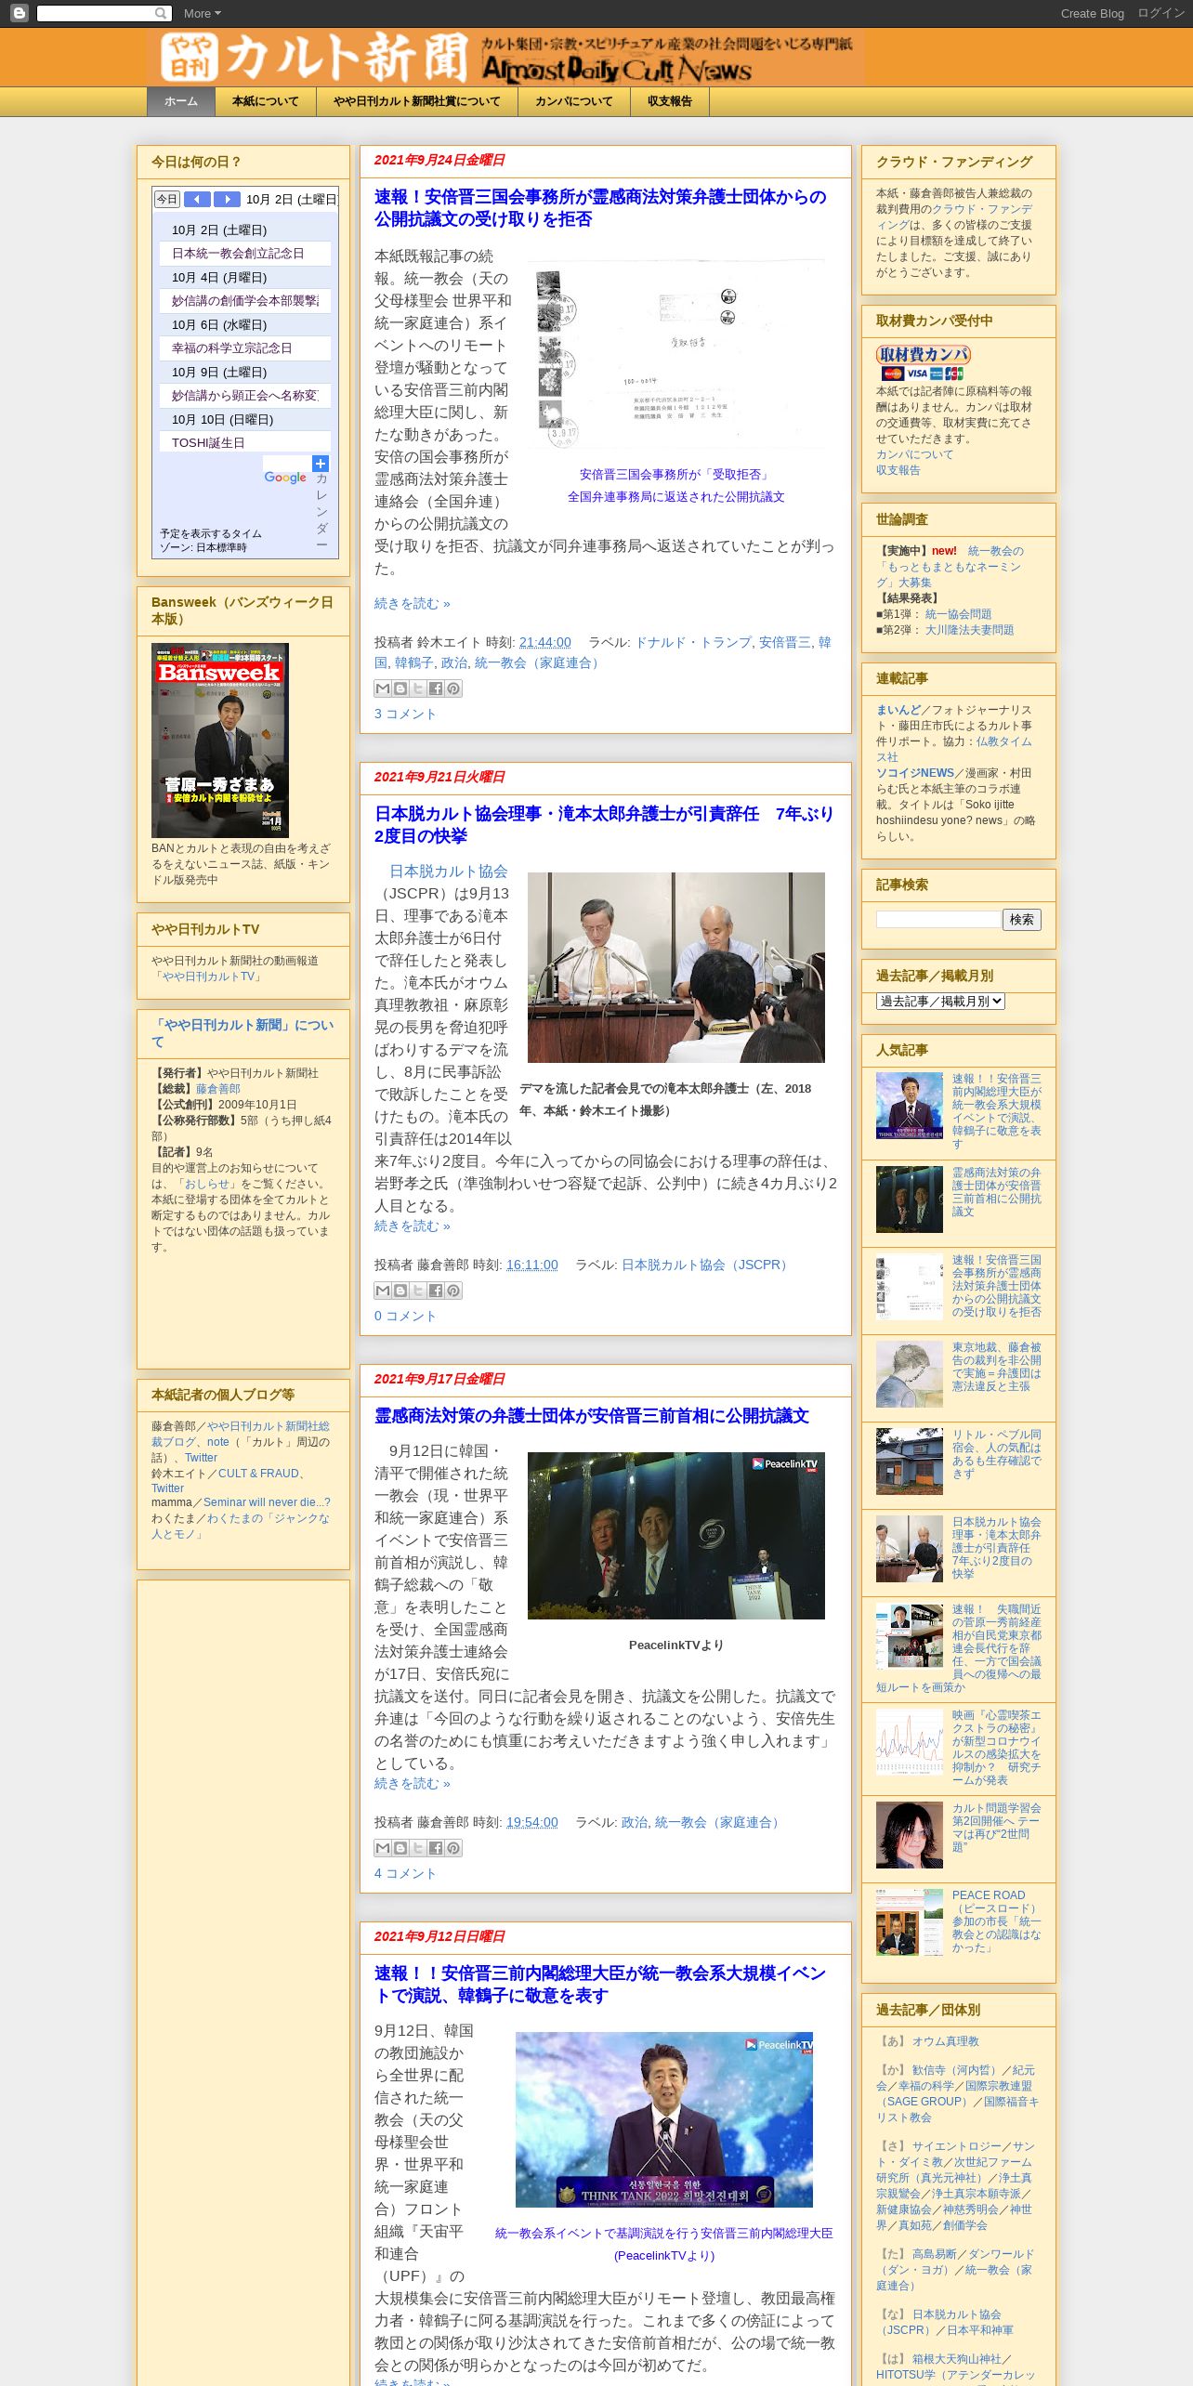This screenshot has width=1193, height=2386.
Task: Click the magnifier icon in navbar search
Action: pos(162,13)
